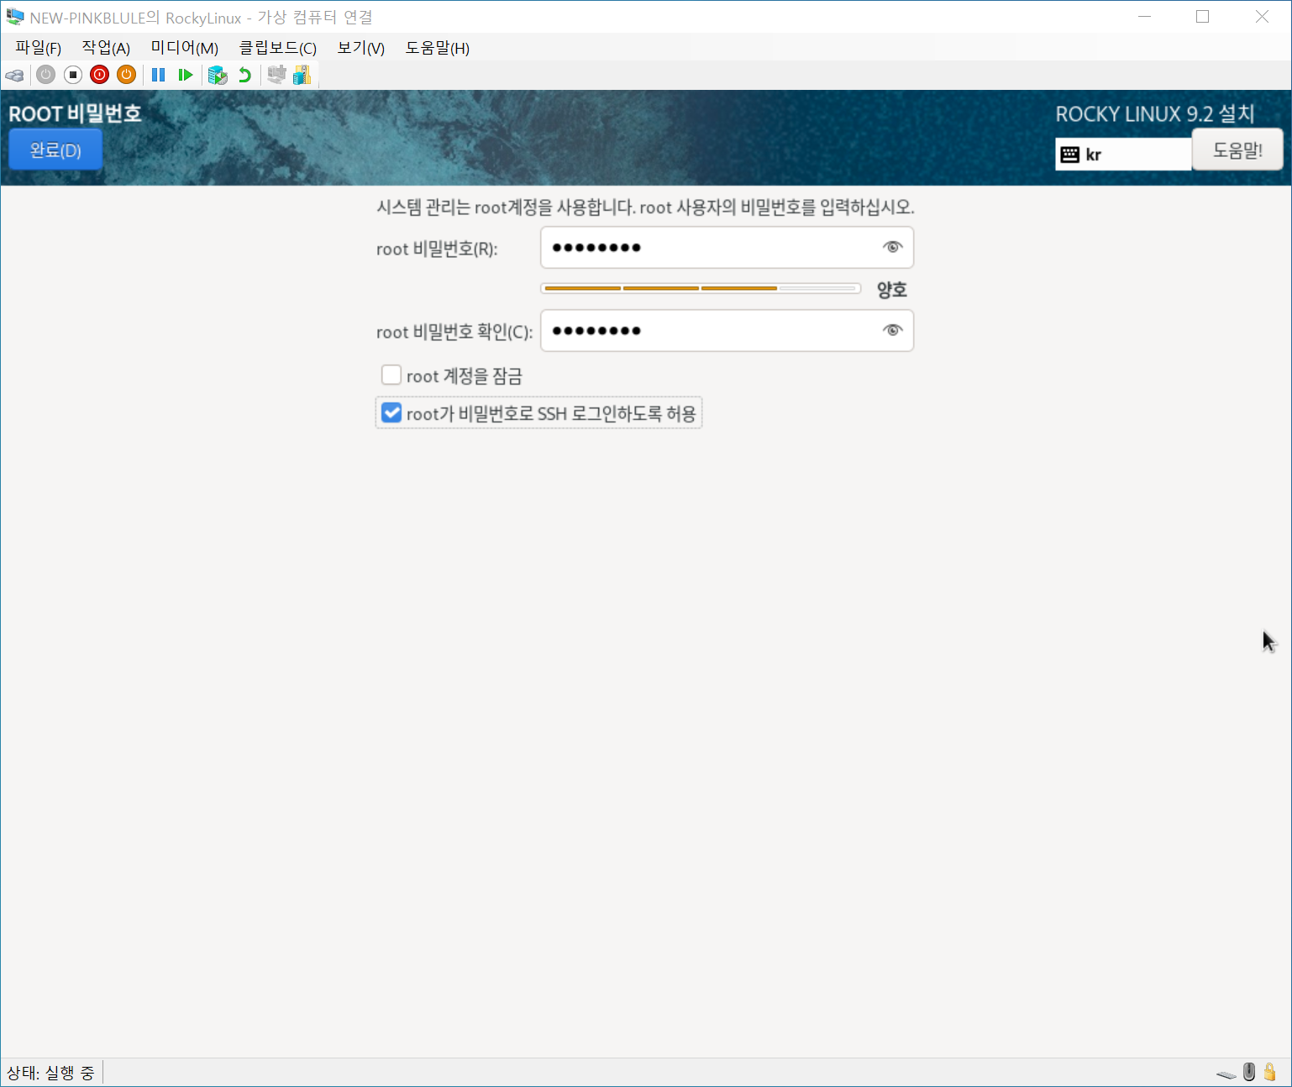The width and height of the screenshot is (1292, 1087).
Task: Focus the root 비밀번호 확인(C) field
Action: click(x=727, y=330)
